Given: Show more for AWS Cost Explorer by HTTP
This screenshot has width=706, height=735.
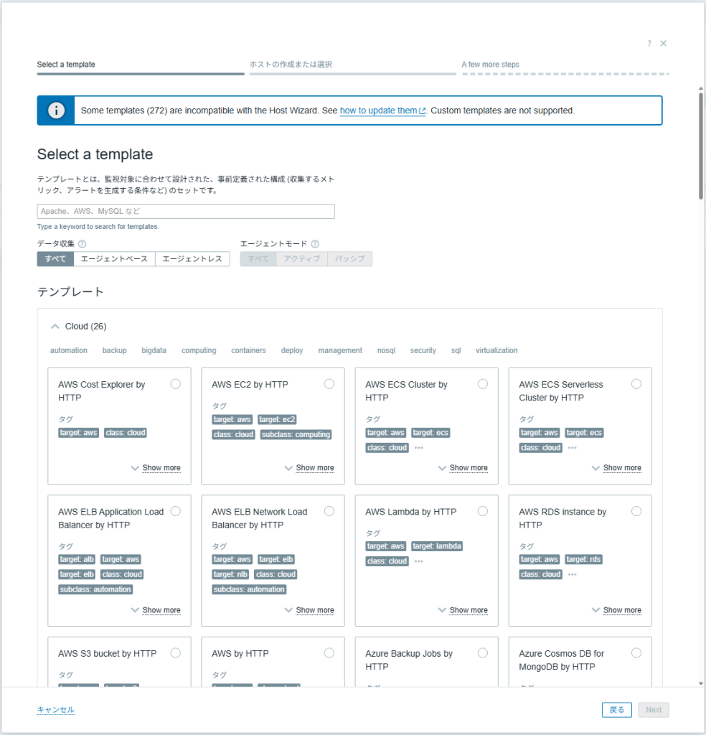Looking at the screenshot, I should pyautogui.click(x=161, y=468).
